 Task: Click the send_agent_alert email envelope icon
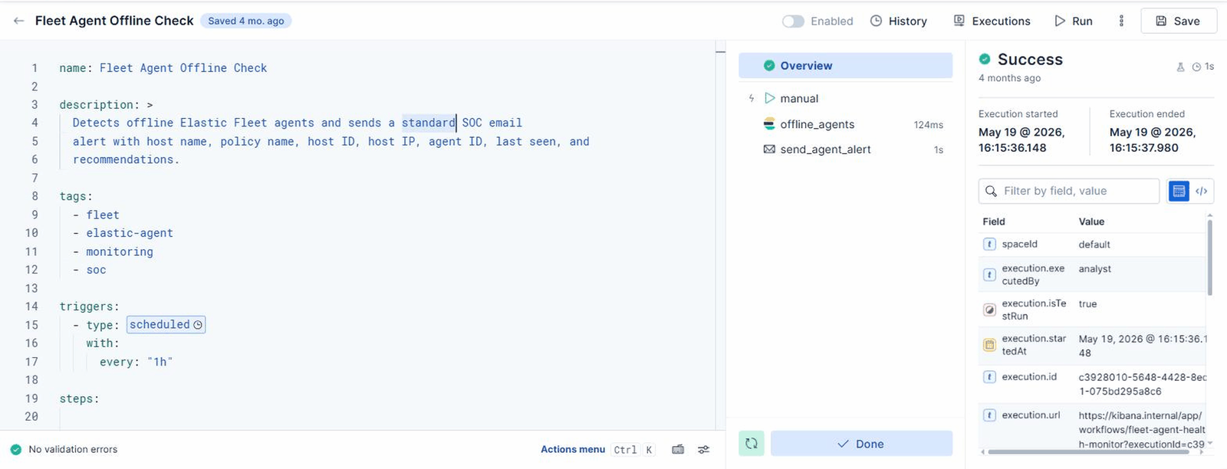pos(769,149)
